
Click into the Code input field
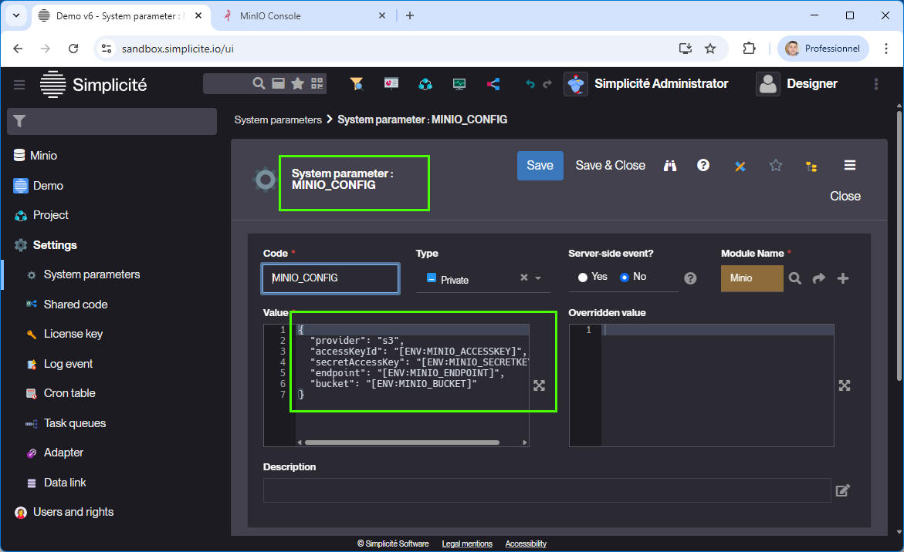tap(330, 278)
